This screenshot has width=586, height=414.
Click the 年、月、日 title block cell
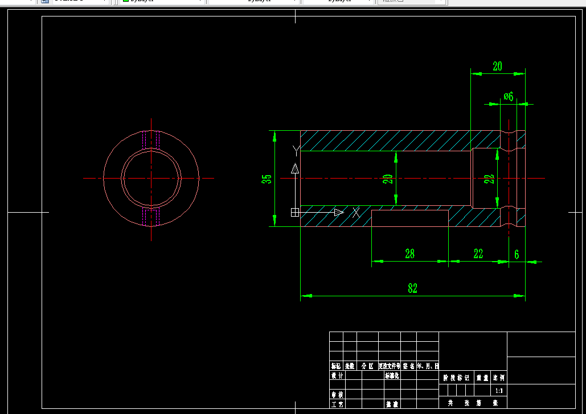coord(428,366)
